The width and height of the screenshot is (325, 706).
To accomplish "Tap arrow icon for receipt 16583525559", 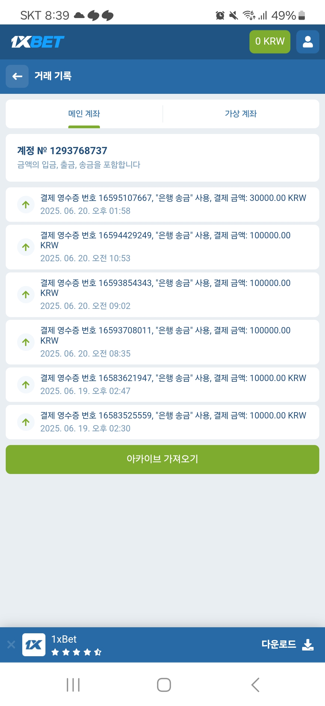I will 26,422.
